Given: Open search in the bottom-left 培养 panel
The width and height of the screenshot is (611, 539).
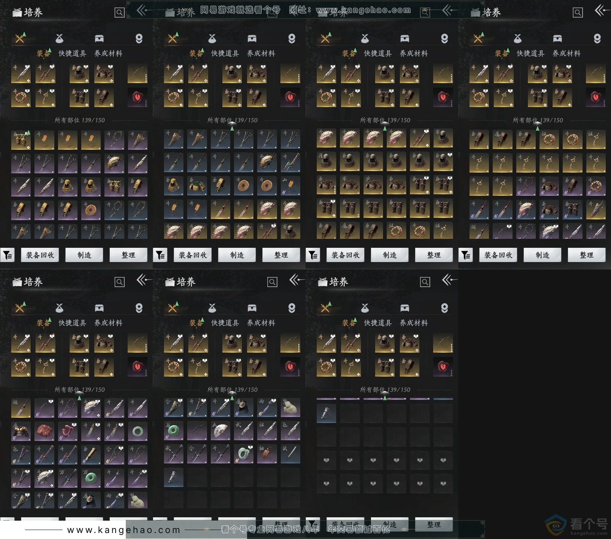Looking at the screenshot, I should click(119, 282).
